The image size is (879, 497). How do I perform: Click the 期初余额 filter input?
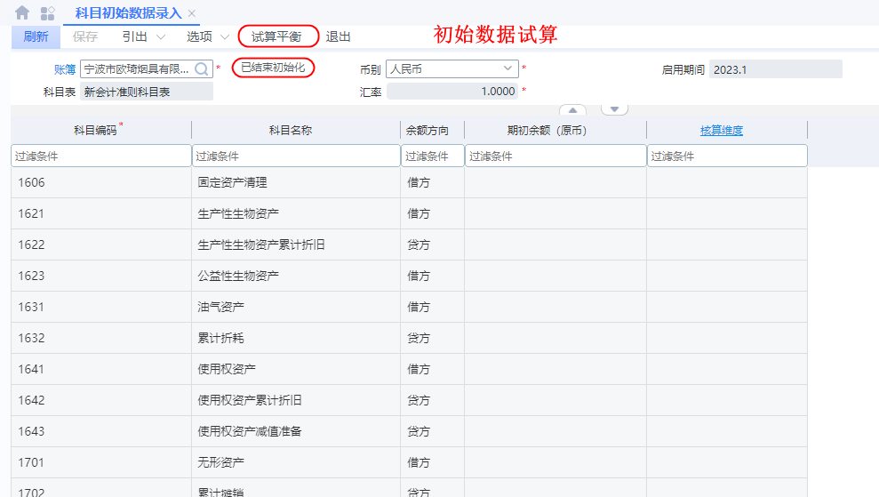pyautogui.click(x=555, y=156)
